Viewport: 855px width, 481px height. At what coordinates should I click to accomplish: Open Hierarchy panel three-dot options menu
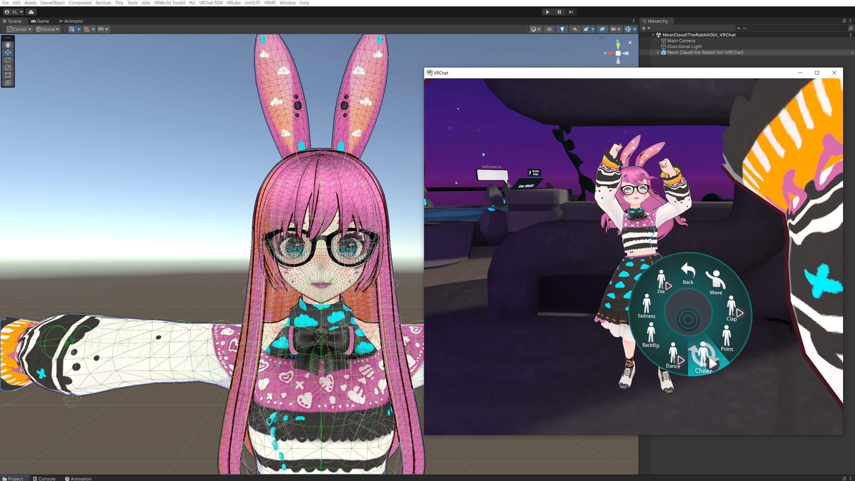click(850, 21)
